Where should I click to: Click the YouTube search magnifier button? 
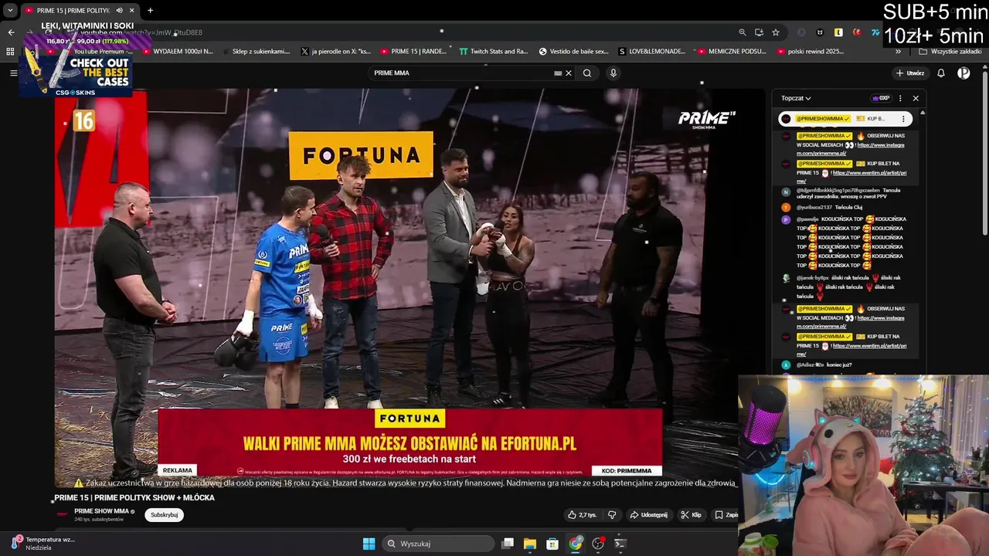pyautogui.click(x=587, y=73)
